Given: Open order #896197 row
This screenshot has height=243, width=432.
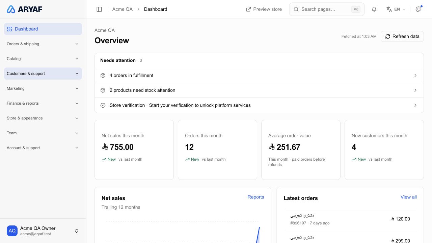Looking at the screenshot, I should pyautogui.click(x=350, y=219).
